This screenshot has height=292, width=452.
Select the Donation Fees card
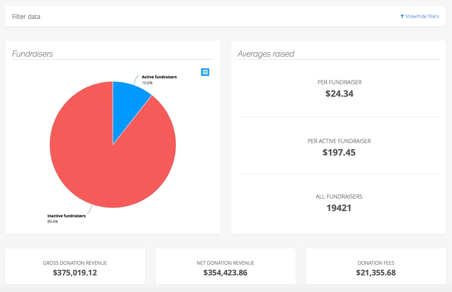[376, 266]
